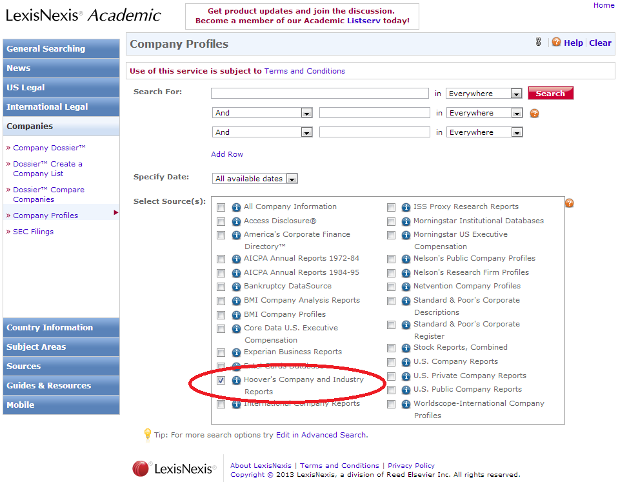Click the Add Row link
The height and width of the screenshot is (482, 618).
(x=227, y=154)
